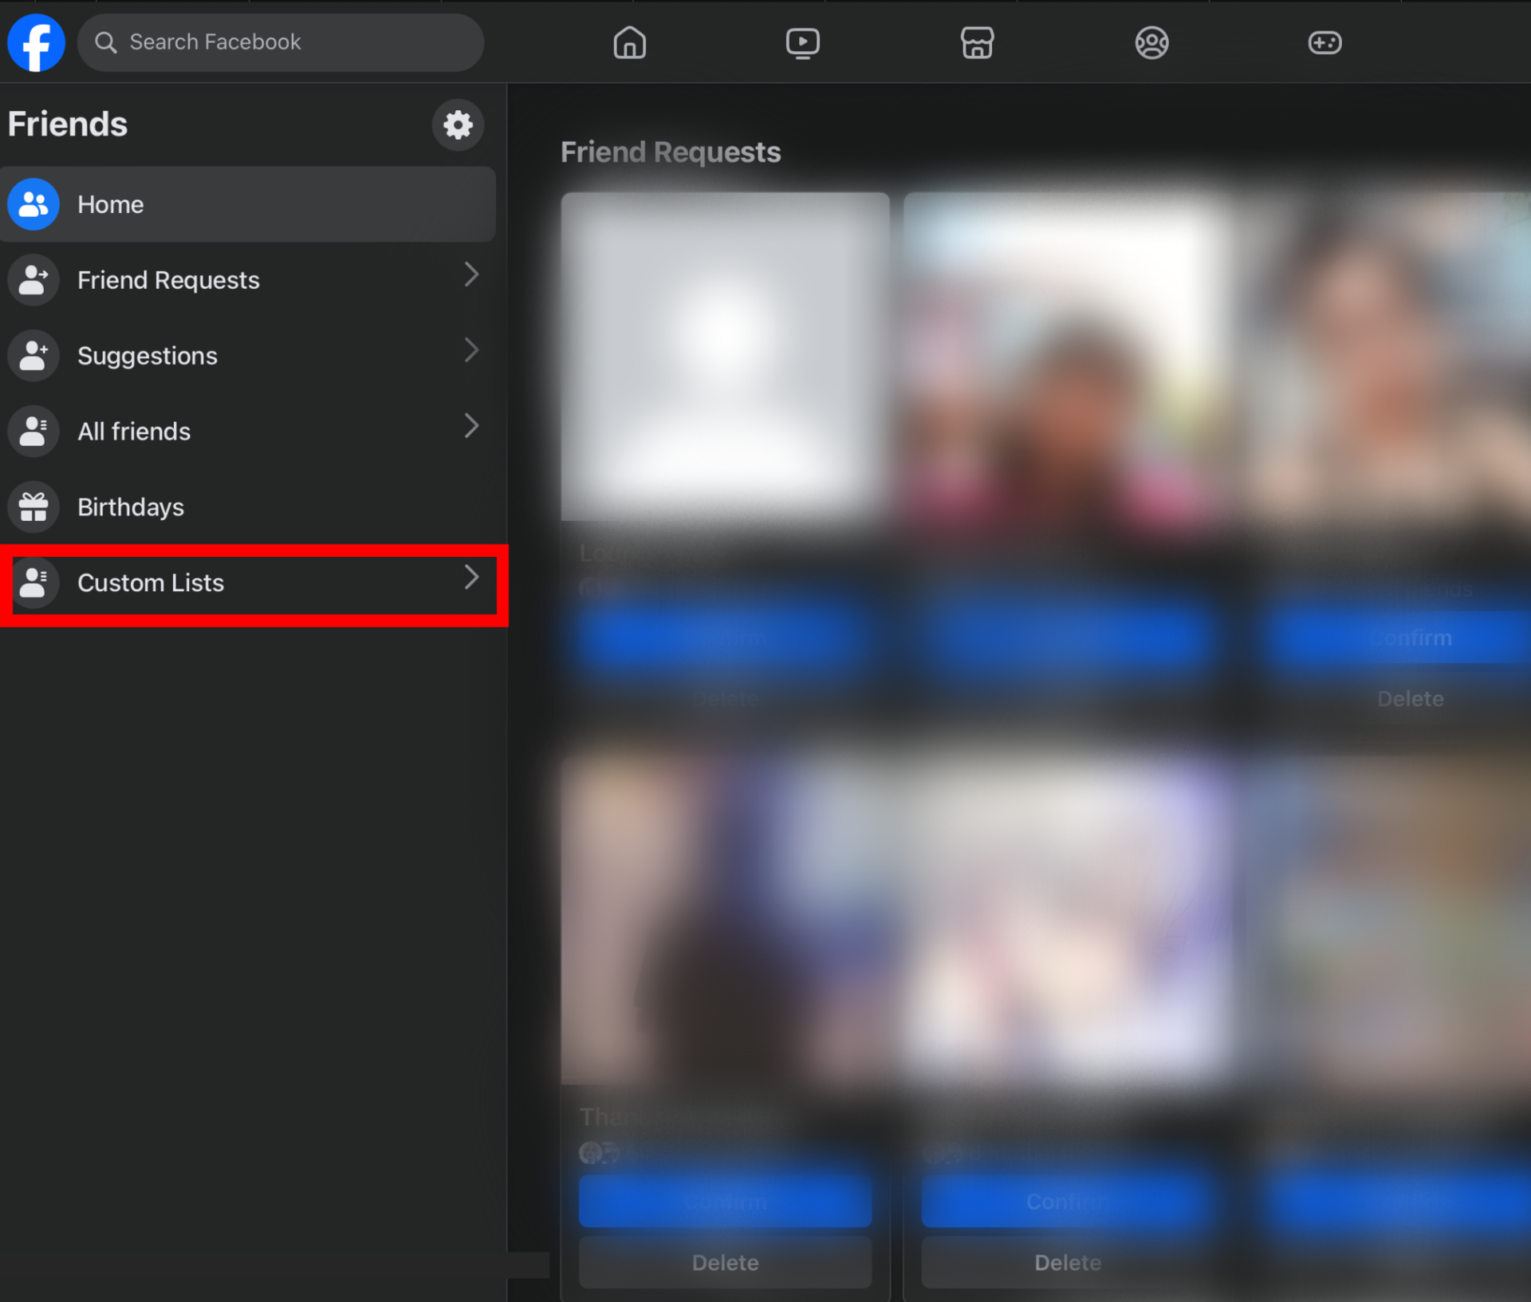Image resolution: width=1531 pixels, height=1302 pixels.
Task: Open the Groups tab icon
Action: tap(1151, 42)
